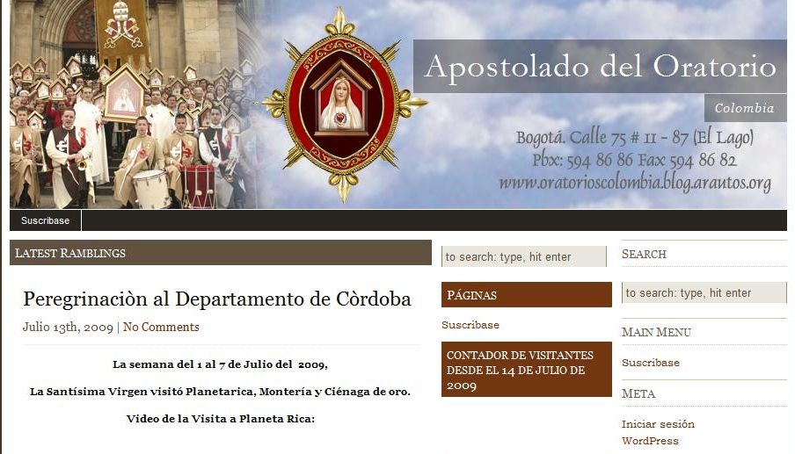Image resolution: width=795 pixels, height=454 pixels.
Task: Select the Páginas widget heading
Action: (x=526, y=294)
